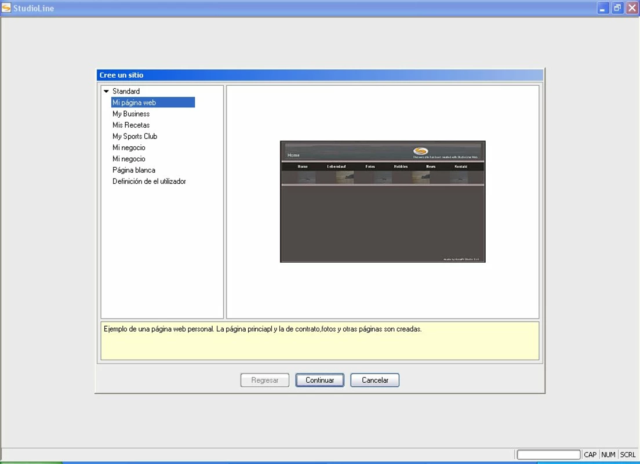Click the website template preview thumbnail

click(x=383, y=202)
